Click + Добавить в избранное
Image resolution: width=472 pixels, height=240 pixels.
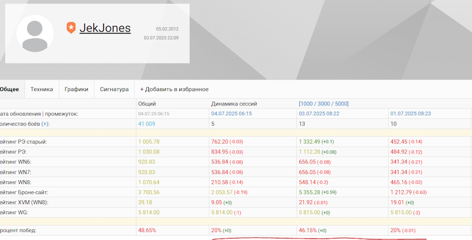click(174, 89)
